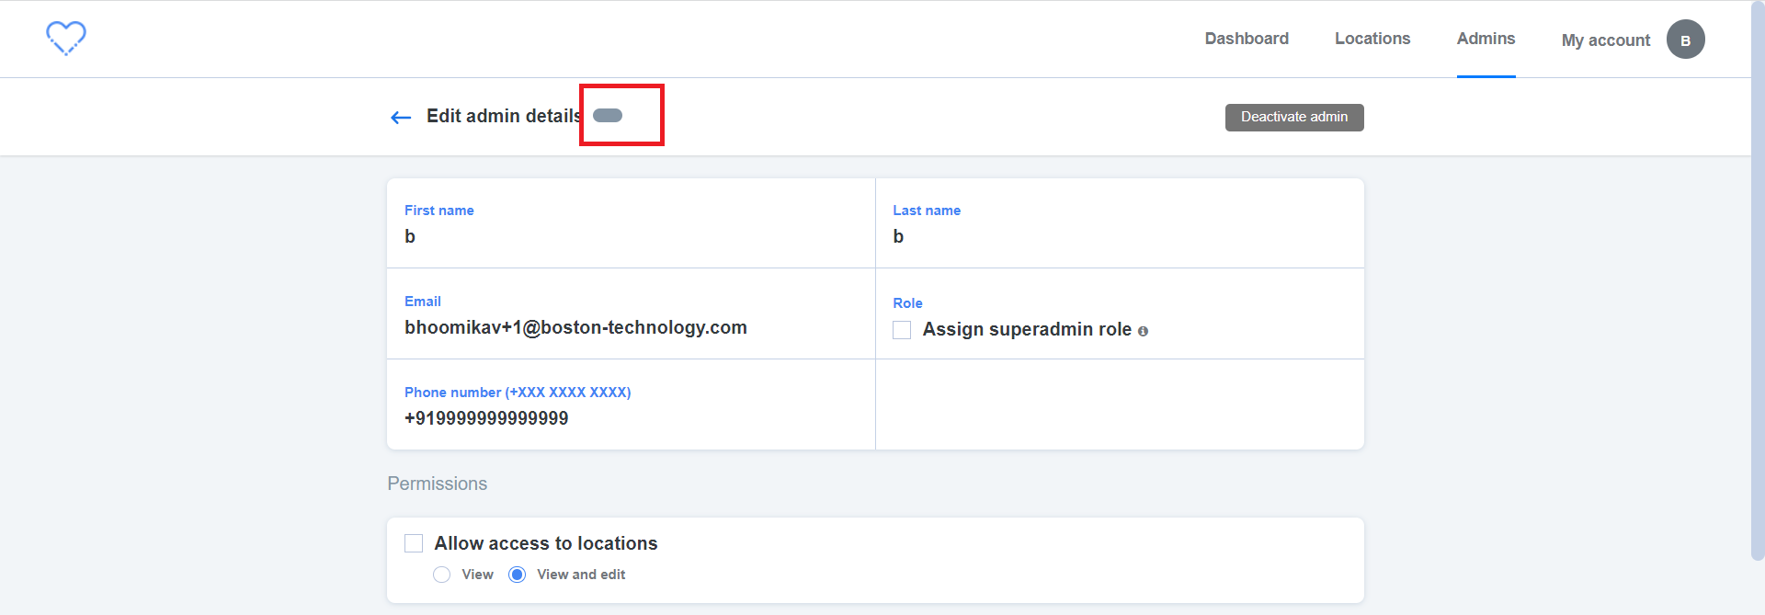Click the Deactivate admin button
The height and width of the screenshot is (615, 1765).
tap(1294, 117)
